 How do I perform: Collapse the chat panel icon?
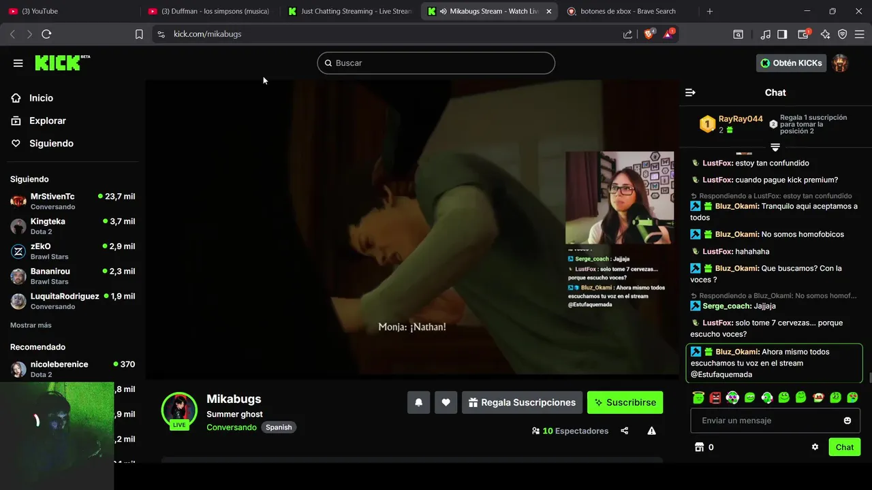click(x=690, y=93)
